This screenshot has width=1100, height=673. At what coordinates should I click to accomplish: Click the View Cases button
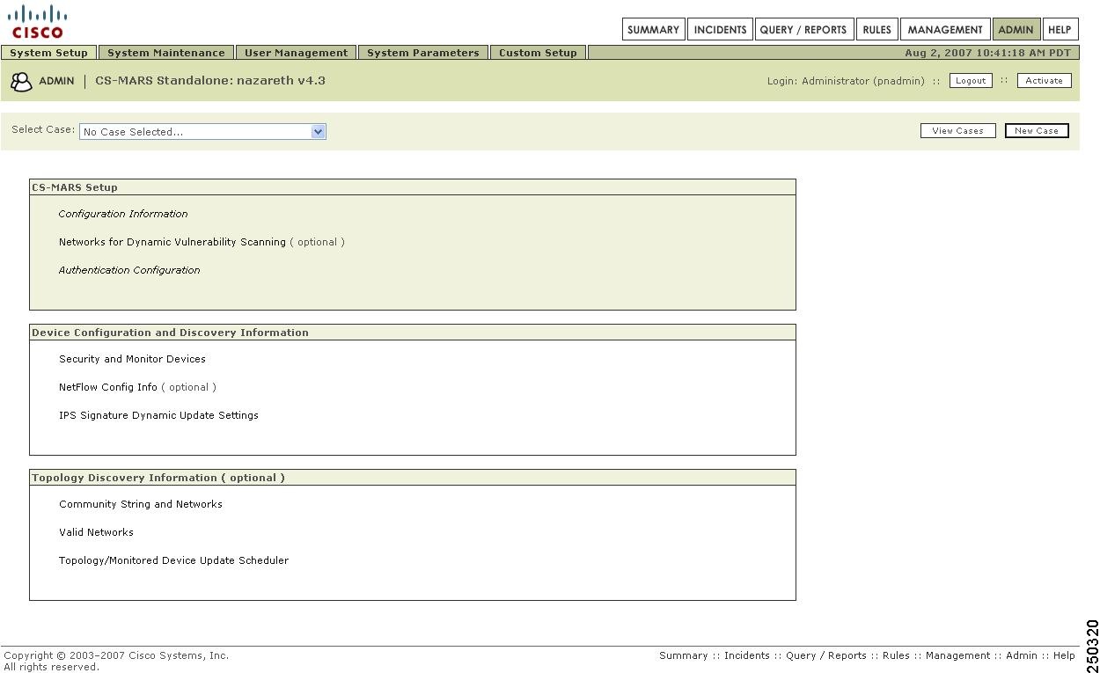point(957,130)
